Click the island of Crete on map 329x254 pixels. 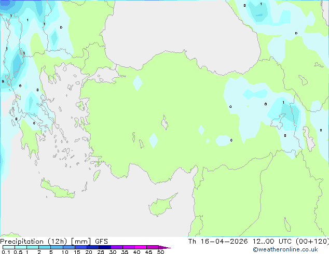tap(58, 189)
